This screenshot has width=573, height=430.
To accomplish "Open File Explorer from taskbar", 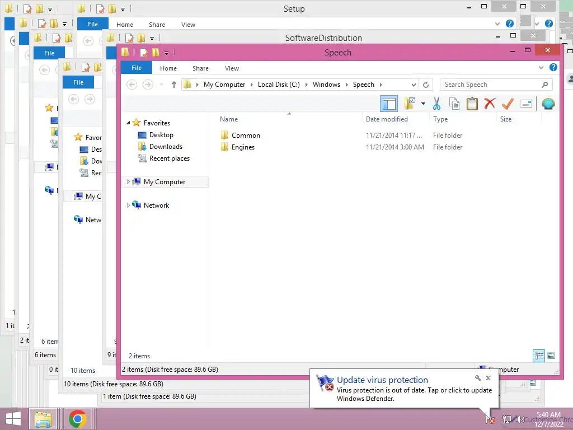I will pos(43,419).
